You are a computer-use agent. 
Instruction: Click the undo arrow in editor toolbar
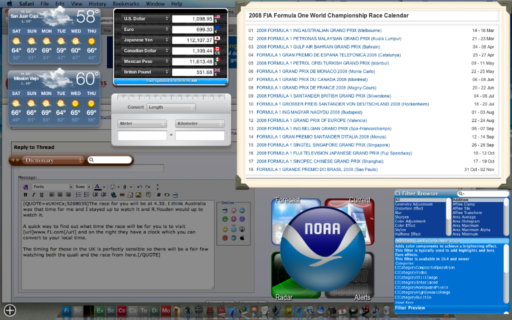(x=139, y=187)
